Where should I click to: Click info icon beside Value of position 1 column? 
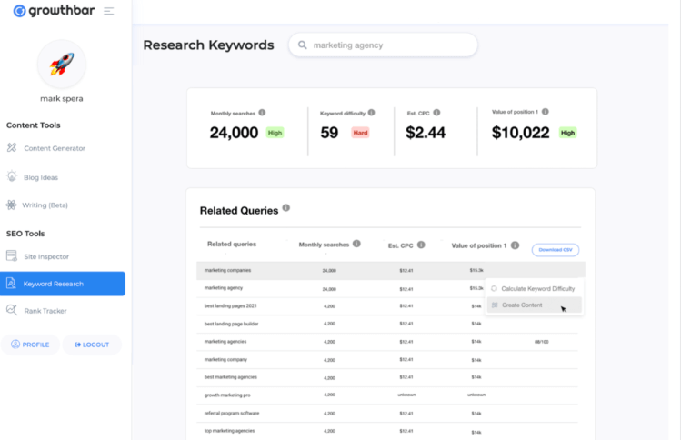515,245
